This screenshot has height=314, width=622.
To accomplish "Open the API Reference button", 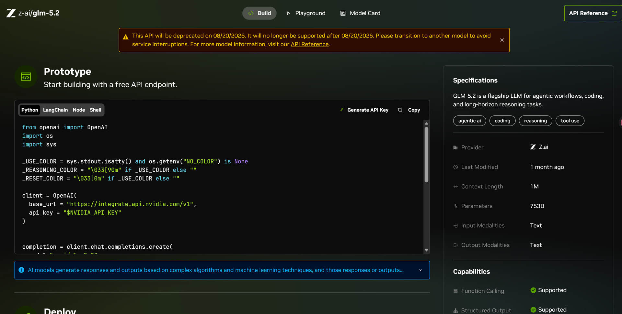I will coord(593,13).
